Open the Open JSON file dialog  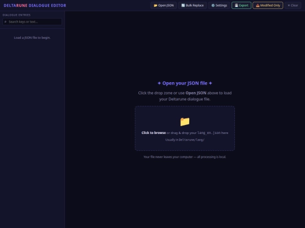coord(164,6)
